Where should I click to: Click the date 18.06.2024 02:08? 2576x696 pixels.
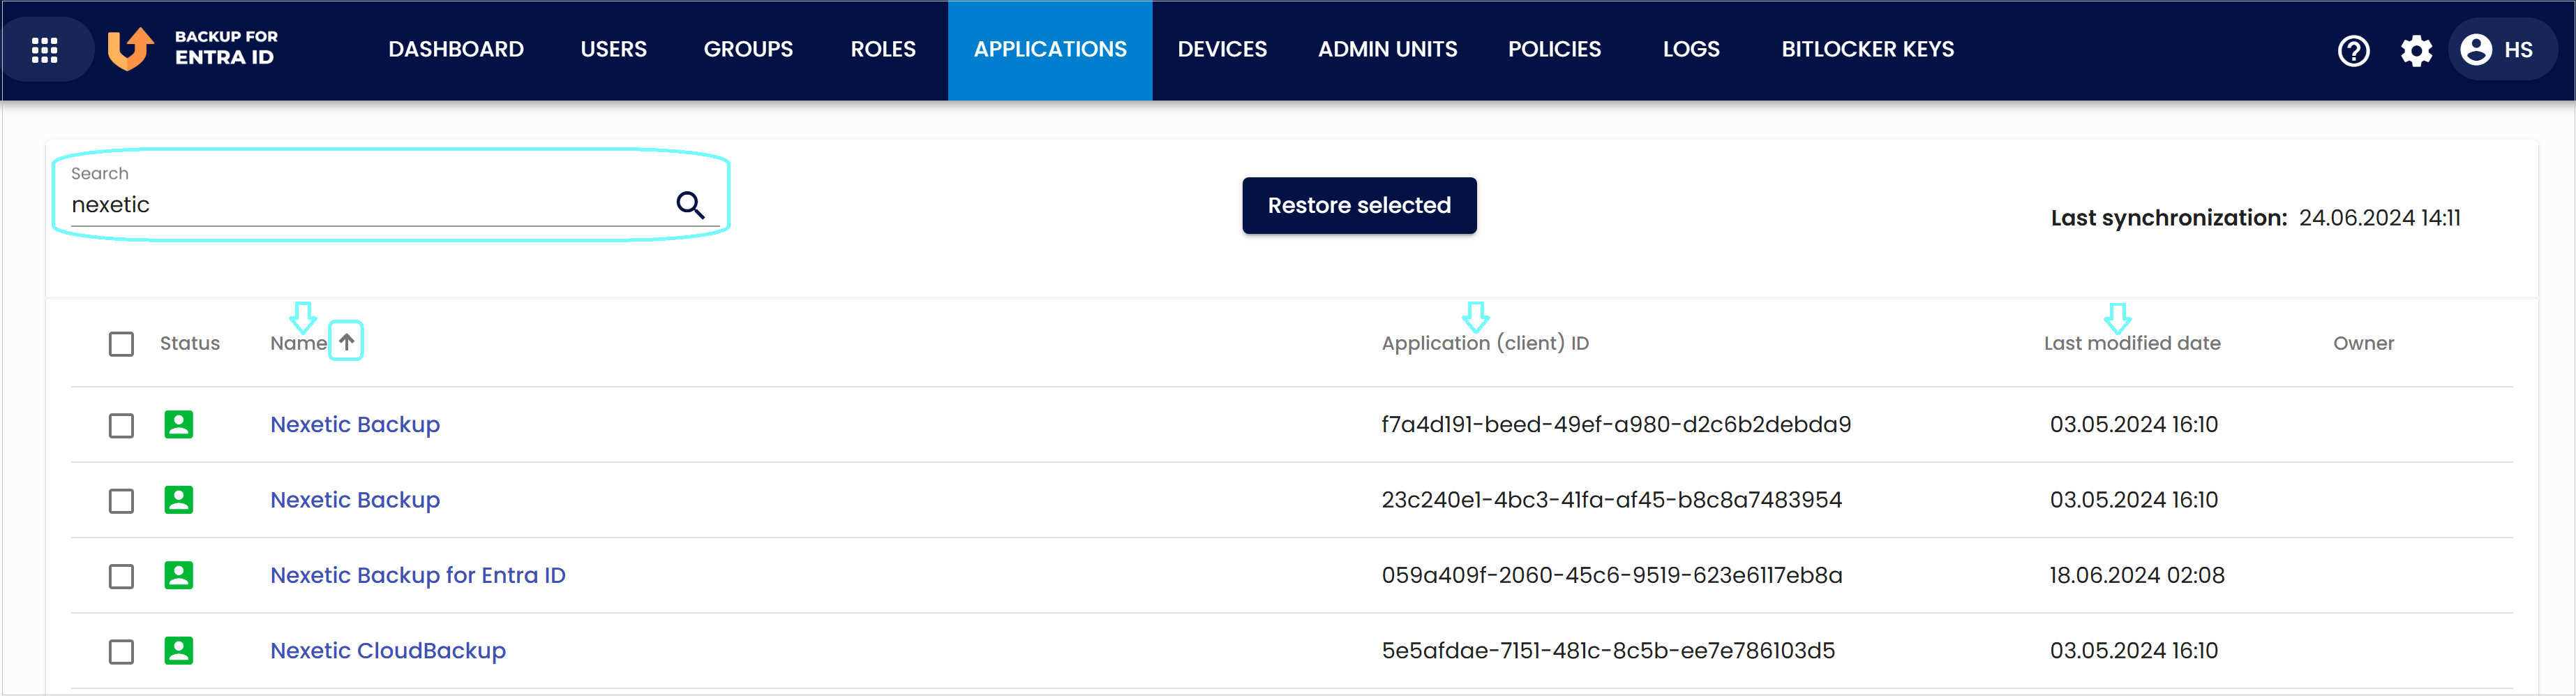click(2136, 575)
